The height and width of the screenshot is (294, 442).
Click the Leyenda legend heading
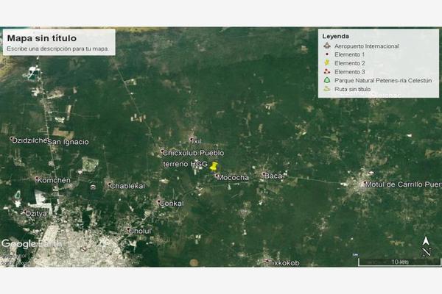336,36
